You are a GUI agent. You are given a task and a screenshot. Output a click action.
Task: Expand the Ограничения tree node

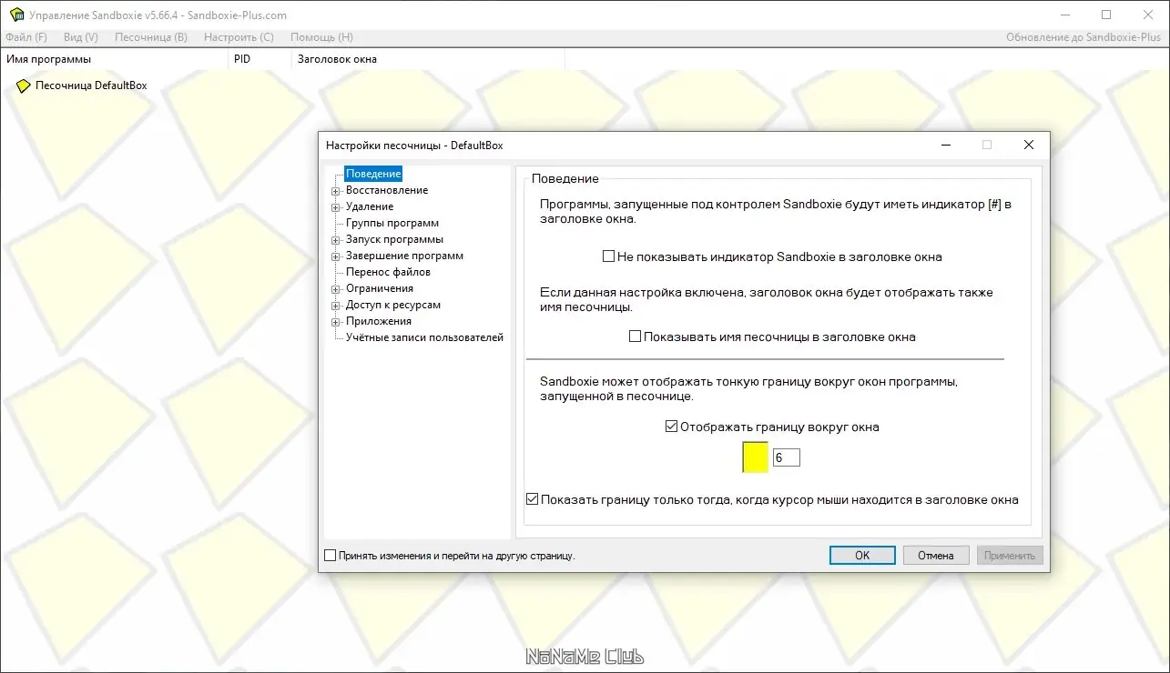(x=335, y=289)
